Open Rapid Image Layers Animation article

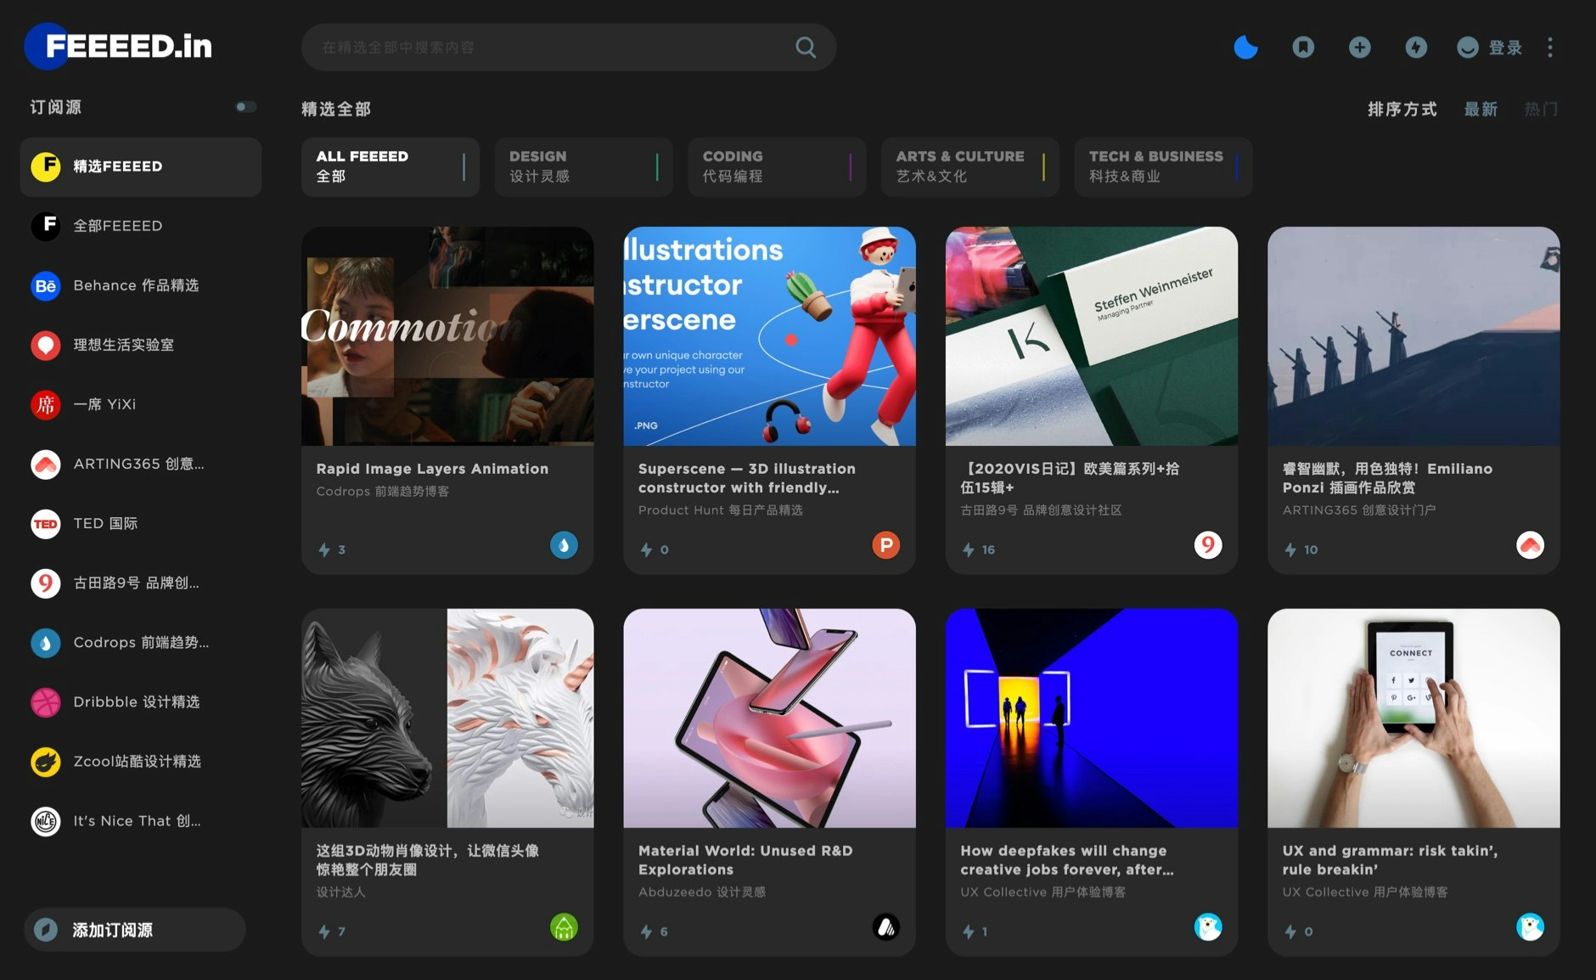(x=432, y=469)
